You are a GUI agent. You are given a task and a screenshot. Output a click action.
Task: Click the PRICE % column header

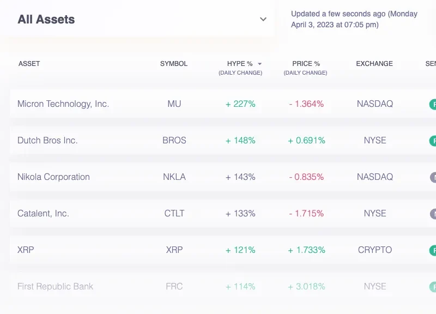[305, 63]
